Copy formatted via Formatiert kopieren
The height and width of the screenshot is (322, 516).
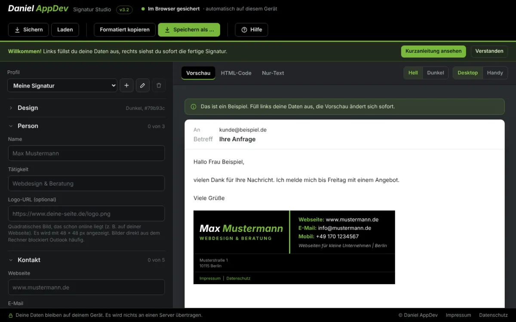(125, 30)
